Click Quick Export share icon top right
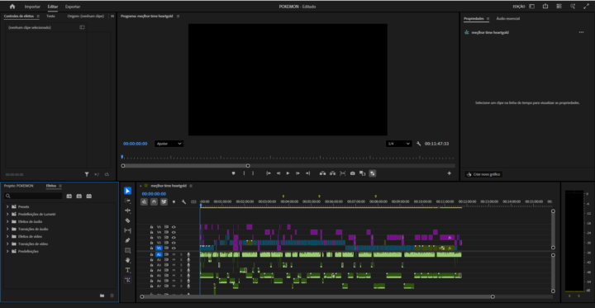595x308 pixels. coord(545,7)
